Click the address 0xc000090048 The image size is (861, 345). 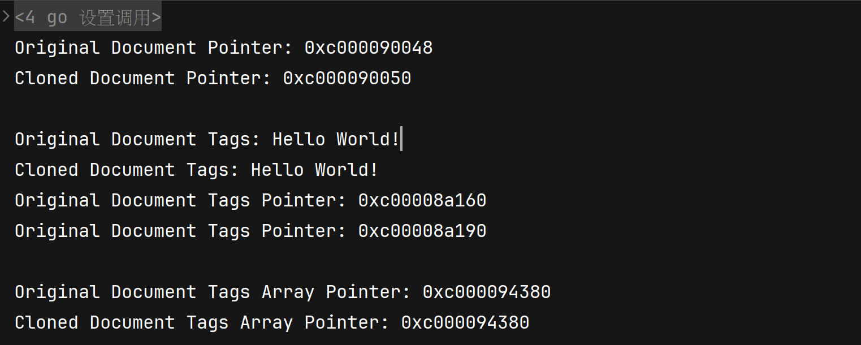tap(369, 48)
